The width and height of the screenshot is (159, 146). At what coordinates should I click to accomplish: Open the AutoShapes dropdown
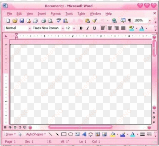[36, 134]
